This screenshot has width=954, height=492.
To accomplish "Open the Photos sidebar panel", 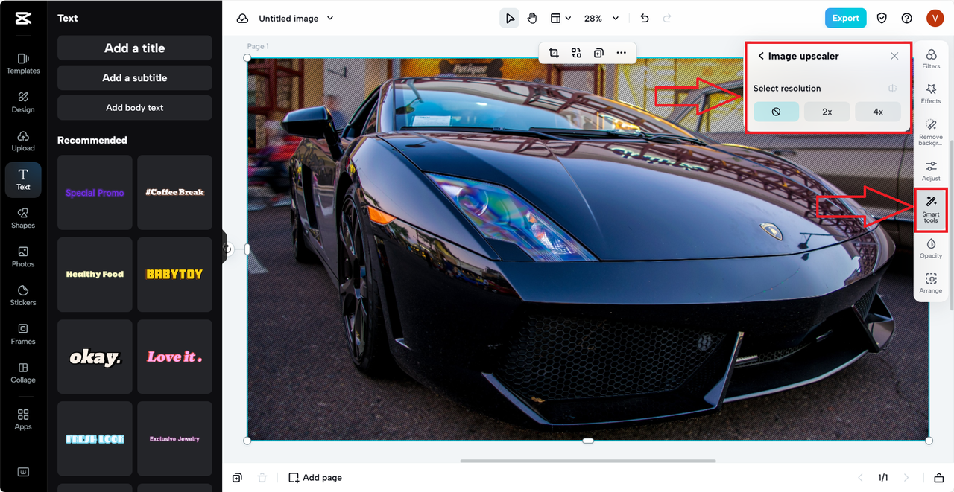I will [x=23, y=257].
